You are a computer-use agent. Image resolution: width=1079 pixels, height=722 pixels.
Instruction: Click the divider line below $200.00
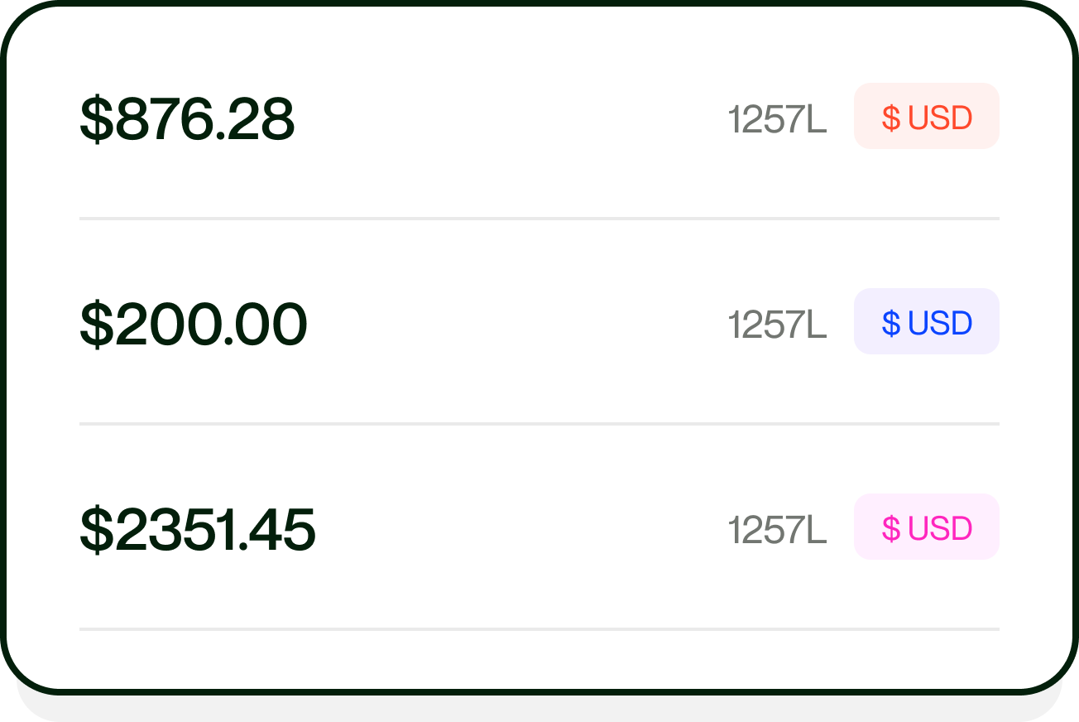[539, 424]
